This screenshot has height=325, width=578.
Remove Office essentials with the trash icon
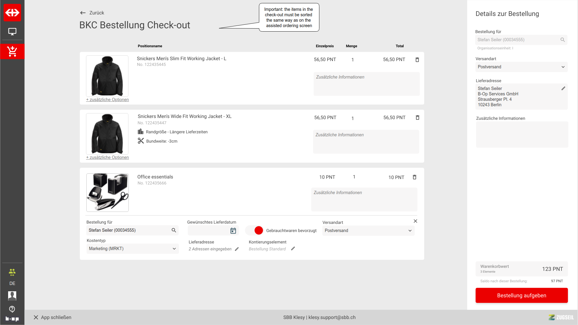pyautogui.click(x=414, y=177)
